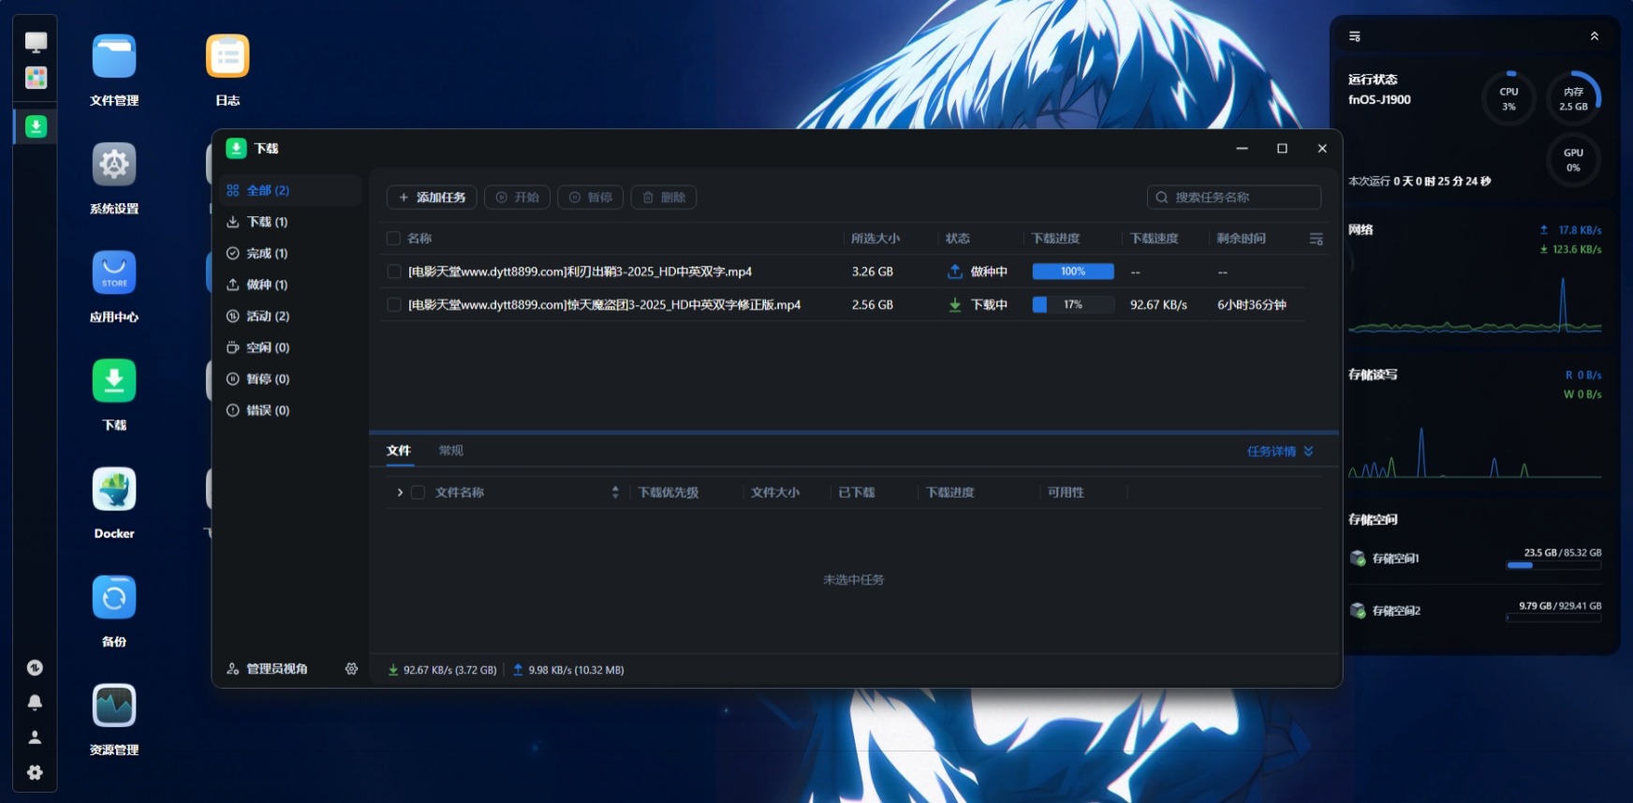Click the 暂停 toolbar button
The height and width of the screenshot is (803, 1633).
coord(590,197)
